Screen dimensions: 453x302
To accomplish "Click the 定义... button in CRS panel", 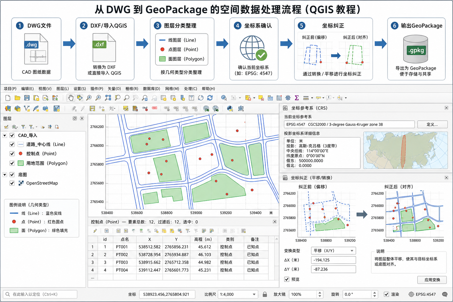I will (x=432, y=124).
